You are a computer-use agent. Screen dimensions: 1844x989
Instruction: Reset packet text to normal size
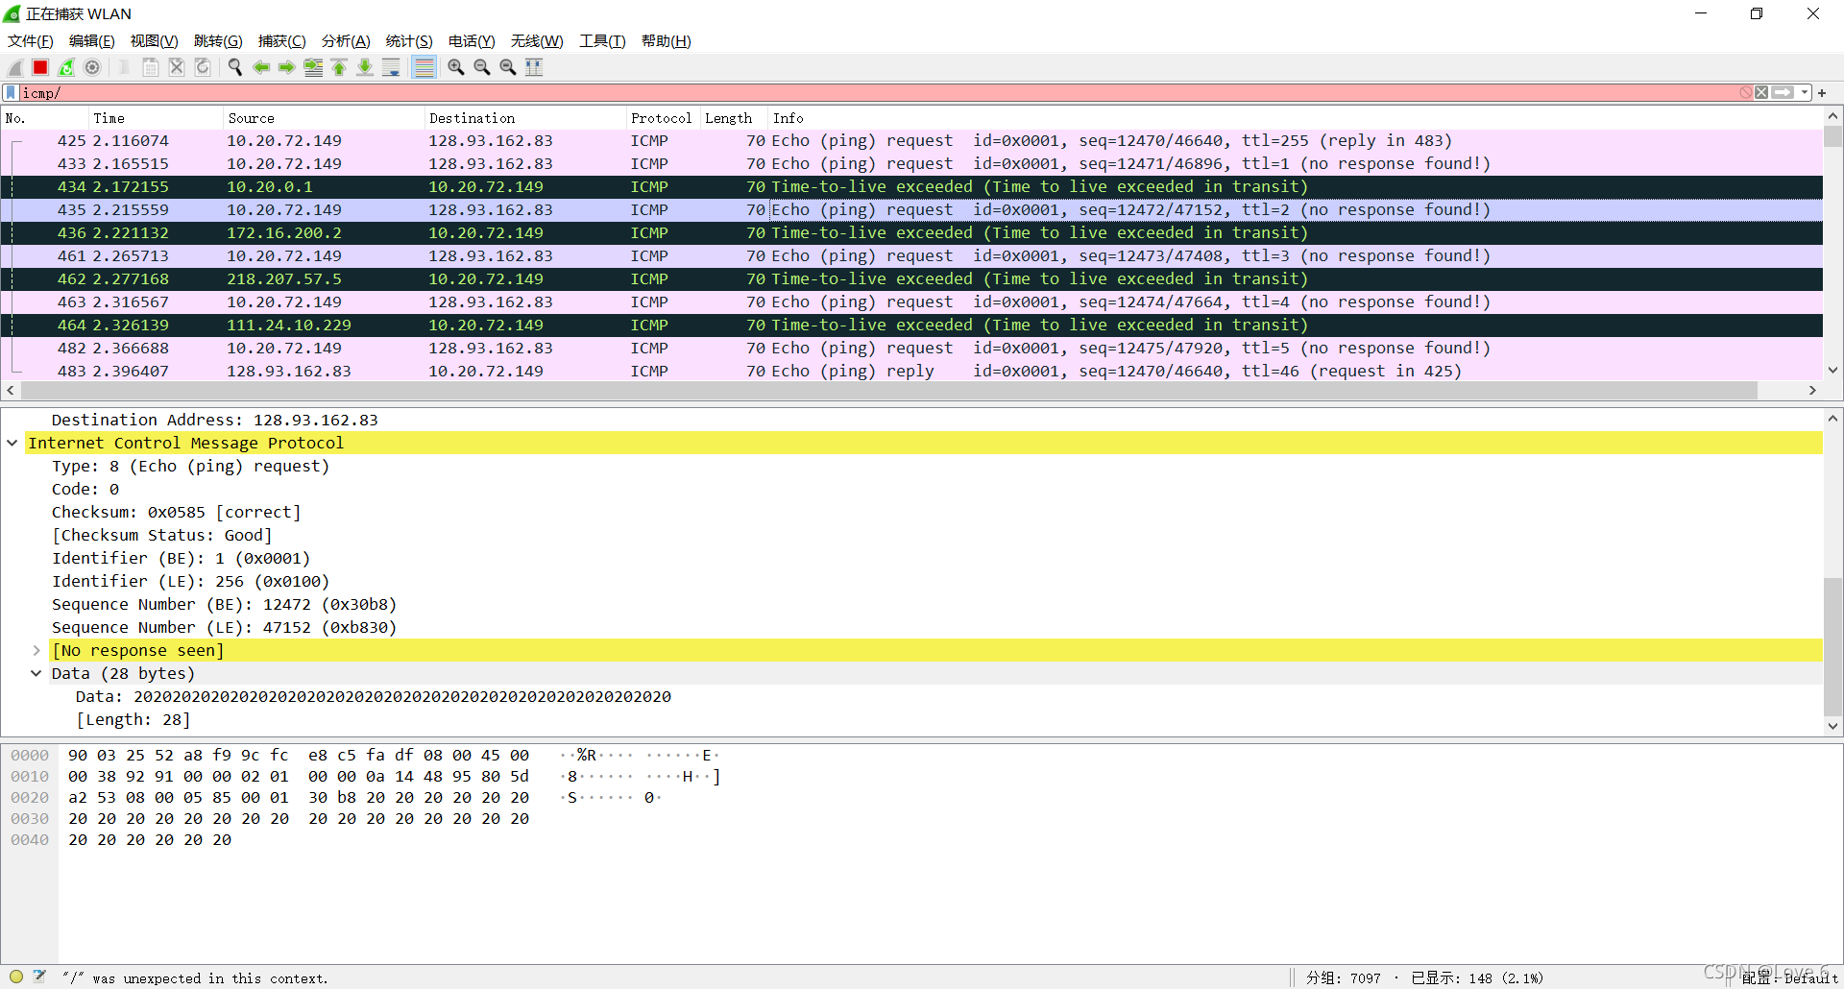508,67
